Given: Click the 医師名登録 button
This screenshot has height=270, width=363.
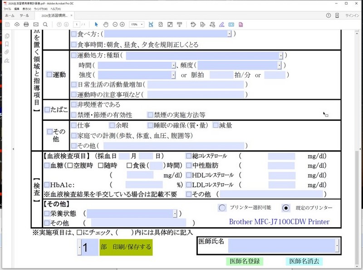Looking at the screenshot, I should pos(245,261).
